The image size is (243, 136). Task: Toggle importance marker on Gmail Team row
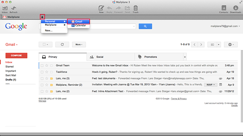tap(51, 66)
